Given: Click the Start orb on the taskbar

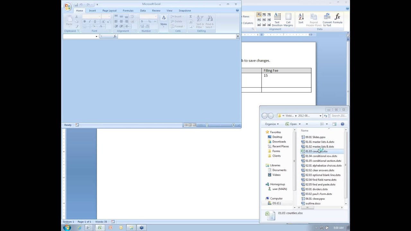Looking at the screenshot, I should pyautogui.click(x=67, y=228).
